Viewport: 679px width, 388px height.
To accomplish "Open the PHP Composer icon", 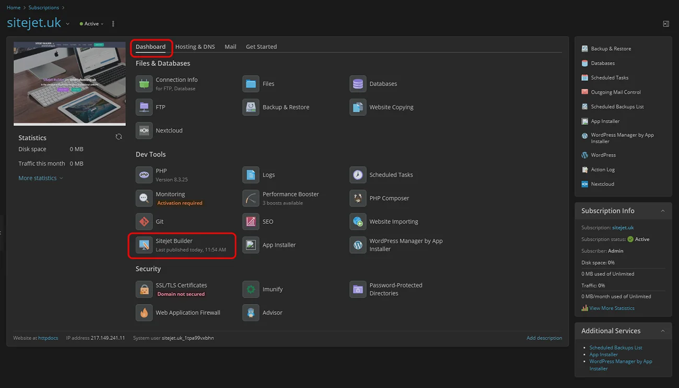I will click(358, 198).
